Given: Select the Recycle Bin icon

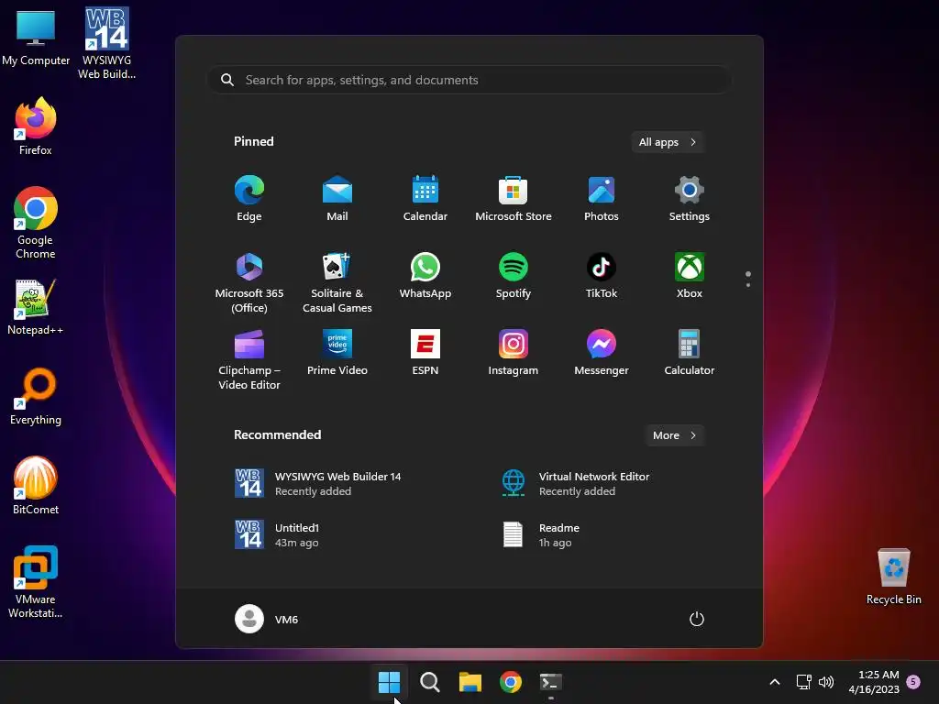Looking at the screenshot, I should [x=893, y=577].
